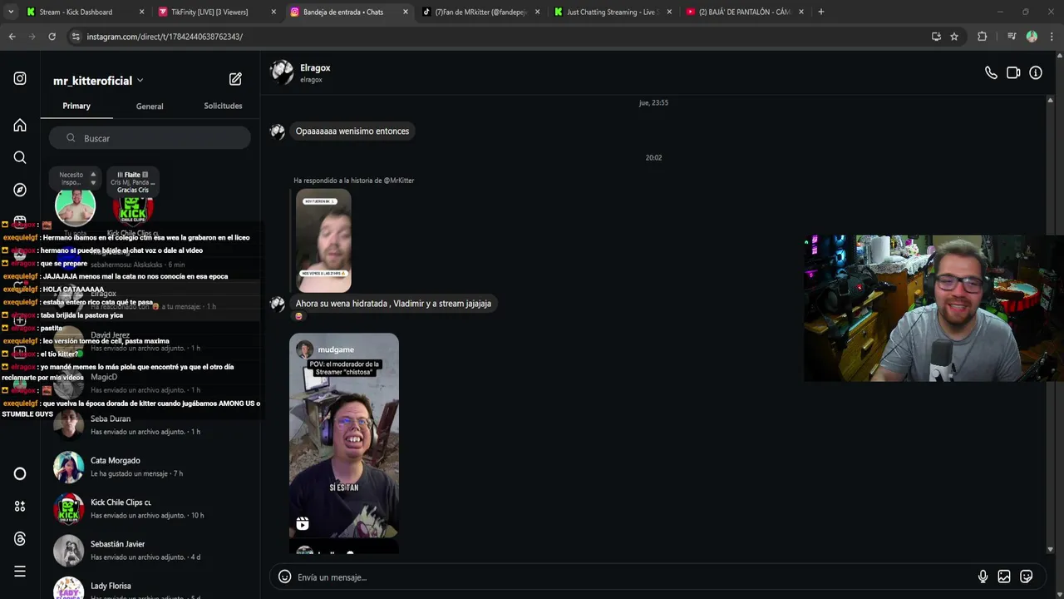Open story reply video thumbnail
This screenshot has width=1064, height=599.
323,240
